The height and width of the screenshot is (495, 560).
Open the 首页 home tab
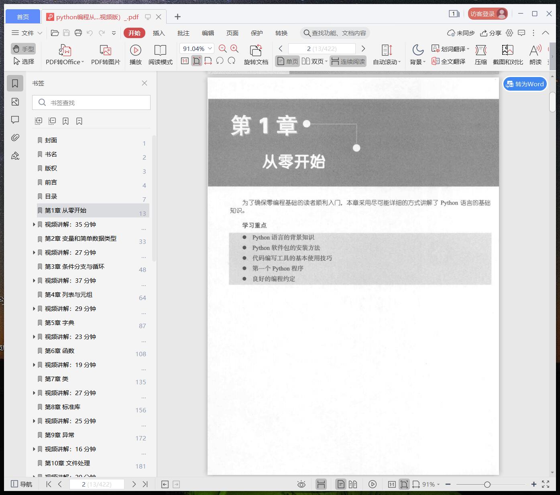coord(23,16)
